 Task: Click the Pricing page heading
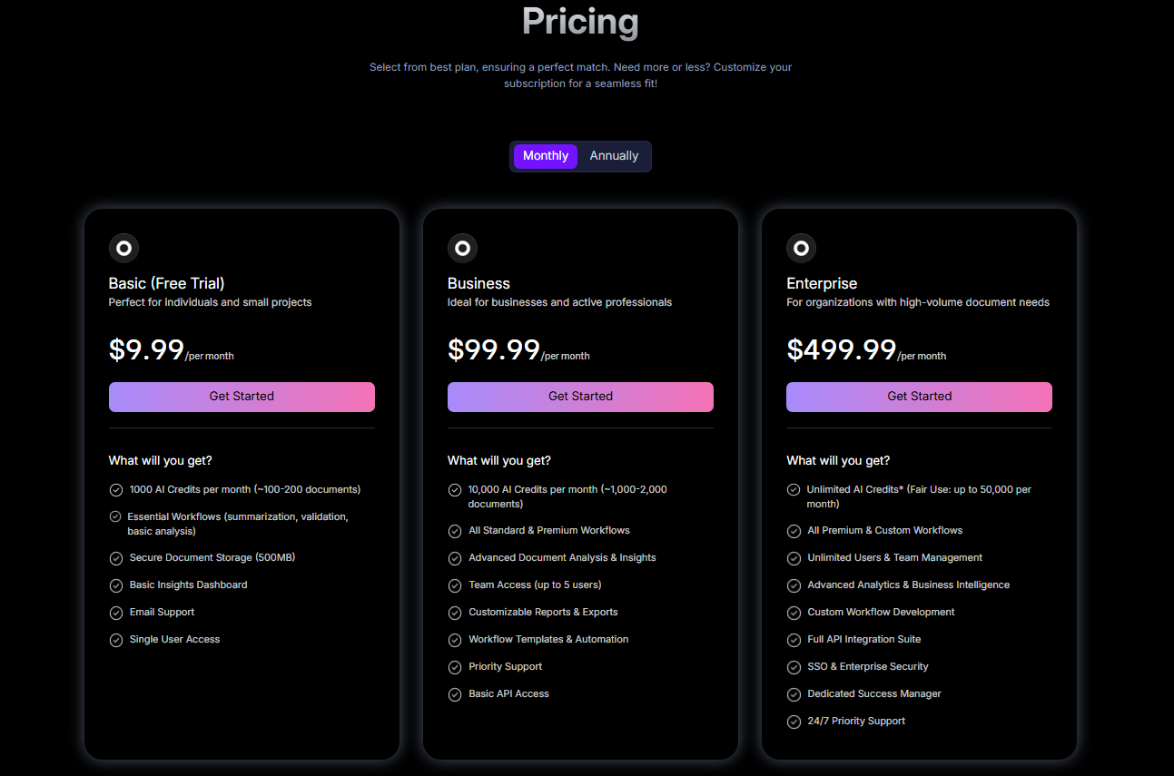pyautogui.click(x=580, y=22)
